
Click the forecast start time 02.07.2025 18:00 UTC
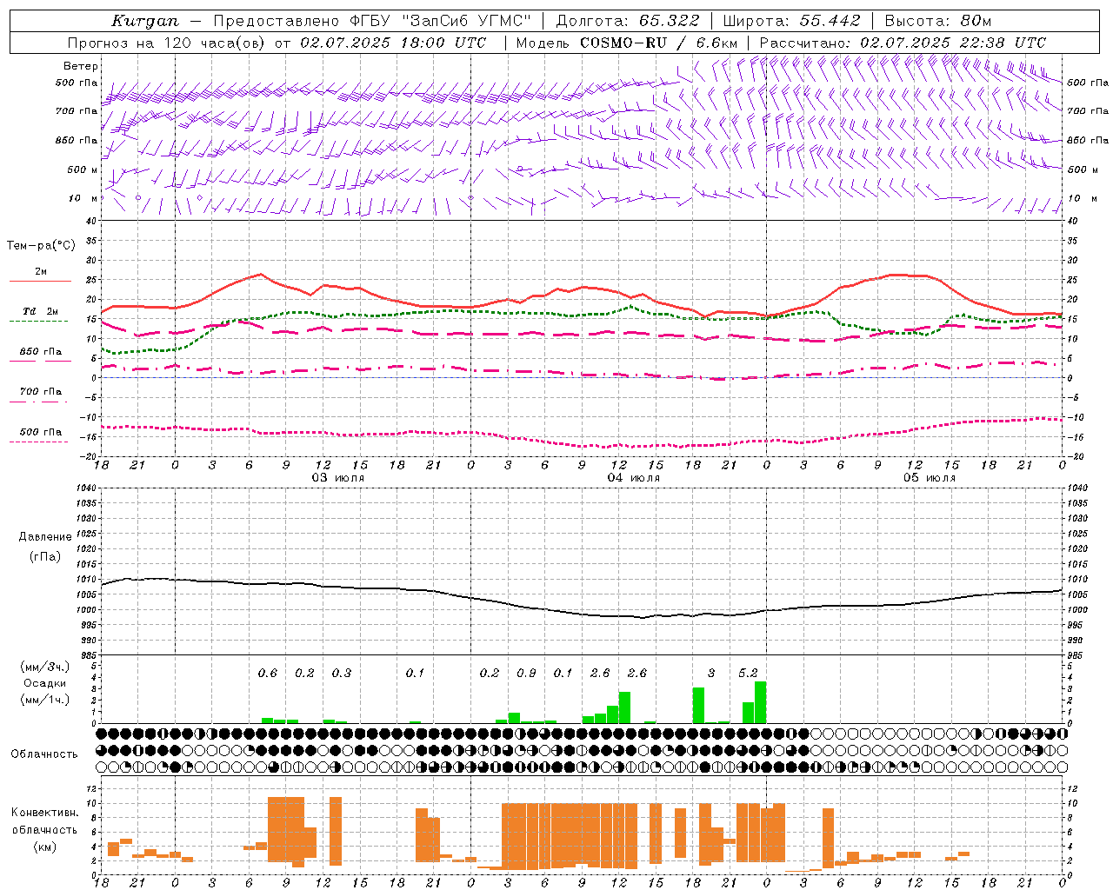[x=393, y=43]
